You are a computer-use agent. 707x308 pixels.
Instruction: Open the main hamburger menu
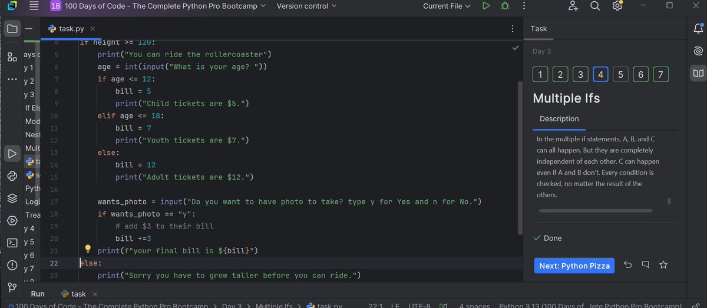[x=34, y=6]
